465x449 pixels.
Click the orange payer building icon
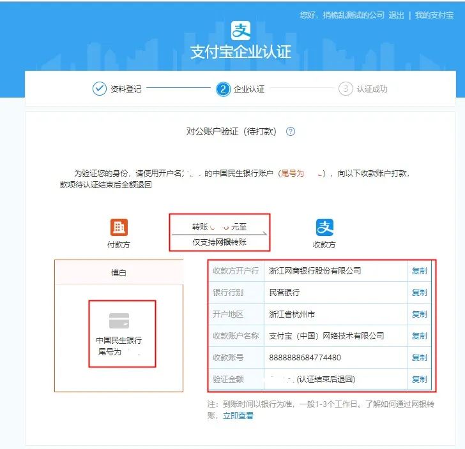point(119,227)
